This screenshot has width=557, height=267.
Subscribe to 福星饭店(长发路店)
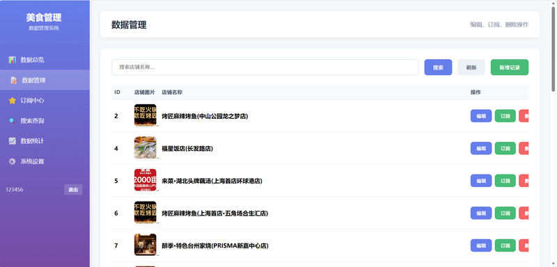[505, 148]
